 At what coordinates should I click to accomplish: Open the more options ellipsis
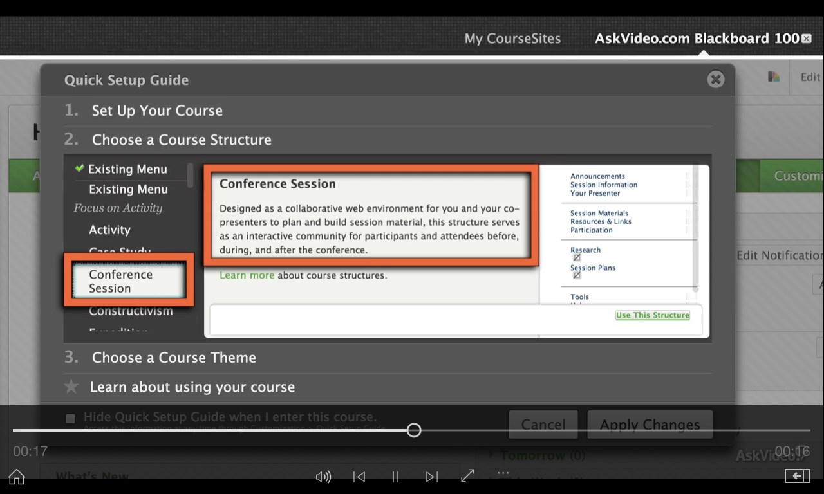point(503,473)
